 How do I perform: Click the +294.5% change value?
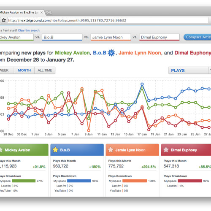(x=149, y=167)
